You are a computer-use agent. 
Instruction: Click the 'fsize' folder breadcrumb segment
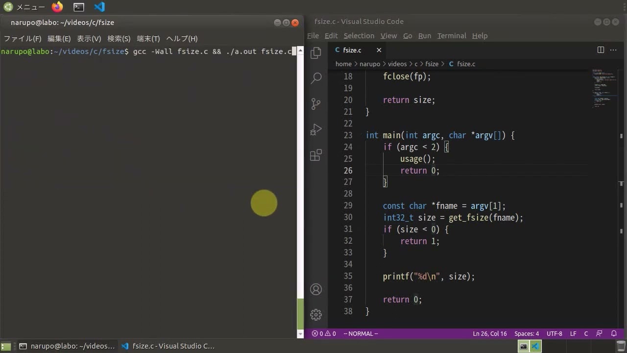click(432, 64)
